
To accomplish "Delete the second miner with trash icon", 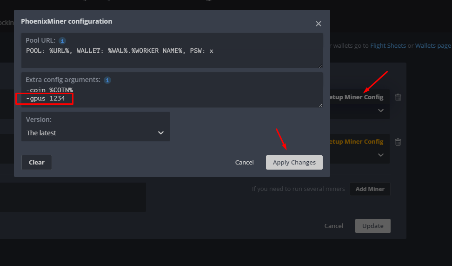I will tap(398, 142).
